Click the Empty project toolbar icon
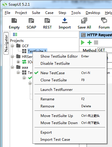 click(x=14, y=20)
